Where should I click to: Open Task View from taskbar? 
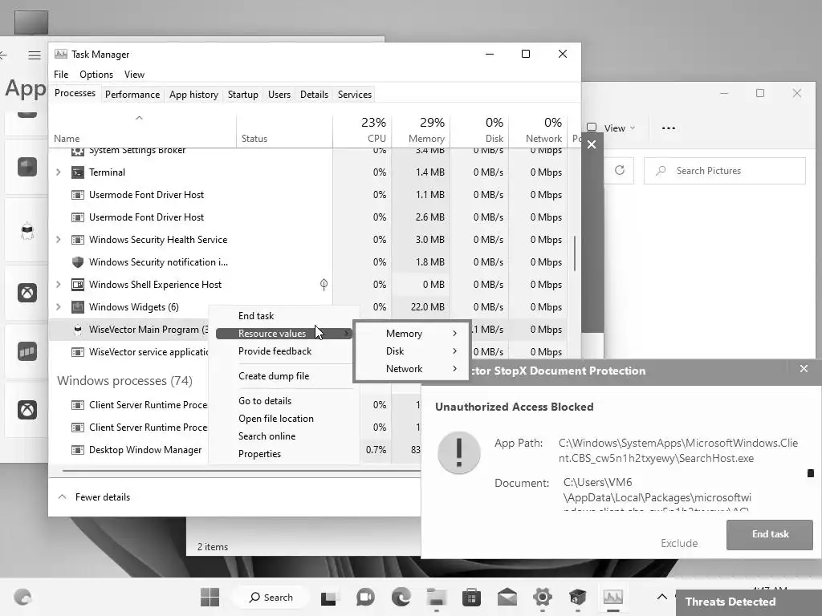pyautogui.click(x=328, y=597)
